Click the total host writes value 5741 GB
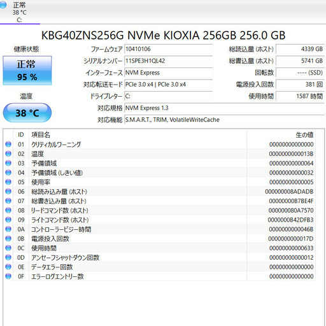 [300, 61]
